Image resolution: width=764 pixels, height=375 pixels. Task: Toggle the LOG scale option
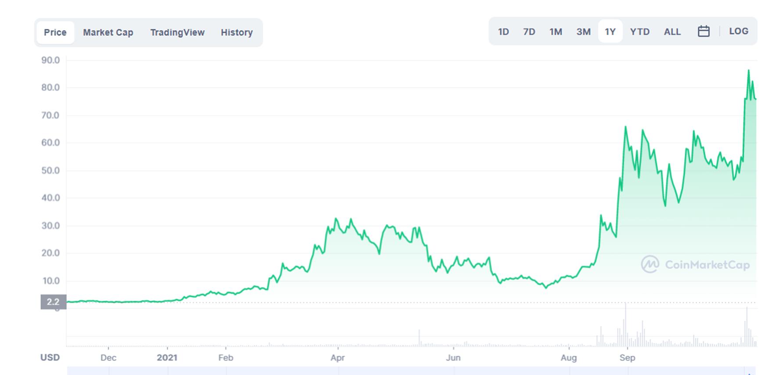pyautogui.click(x=739, y=32)
